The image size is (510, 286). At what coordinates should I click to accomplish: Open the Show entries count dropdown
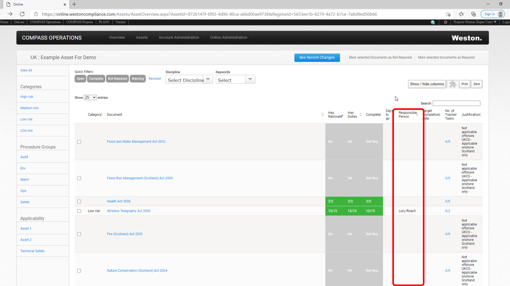point(90,97)
